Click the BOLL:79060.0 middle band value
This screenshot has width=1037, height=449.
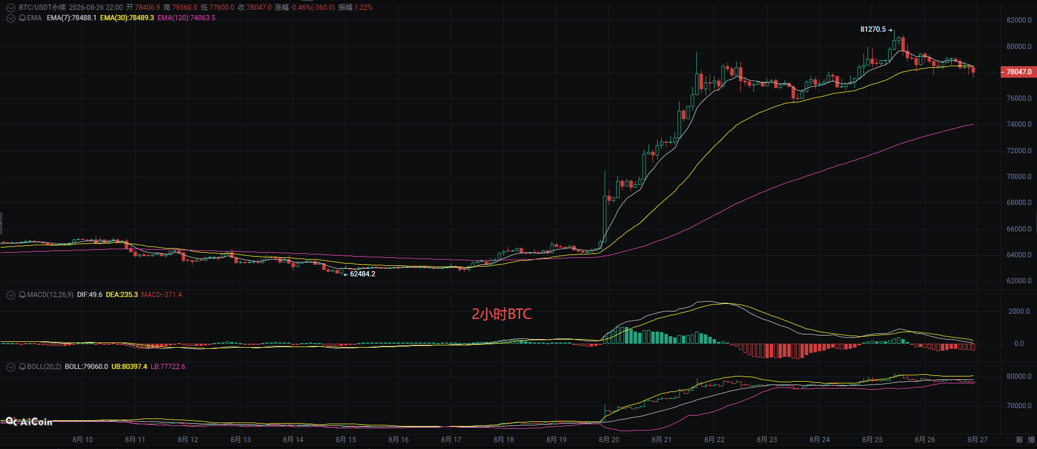[x=86, y=367]
